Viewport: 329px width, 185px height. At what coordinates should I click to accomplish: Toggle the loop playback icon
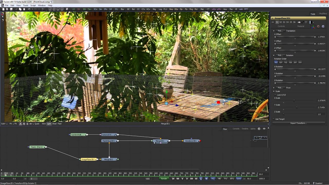click(201, 179)
